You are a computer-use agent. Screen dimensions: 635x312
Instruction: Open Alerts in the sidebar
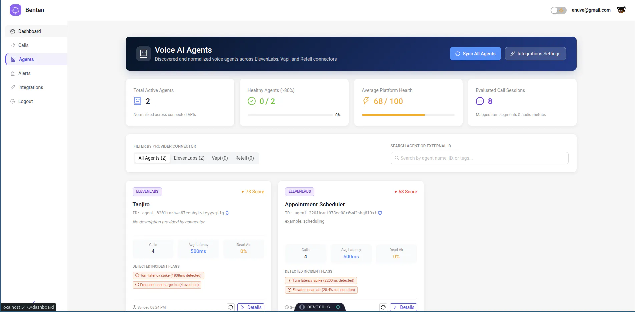click(36, 73)
